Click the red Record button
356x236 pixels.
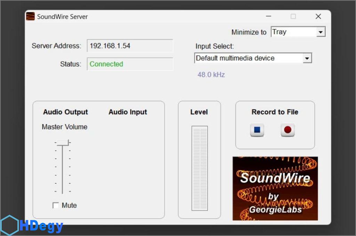click(x=288, y=130)
